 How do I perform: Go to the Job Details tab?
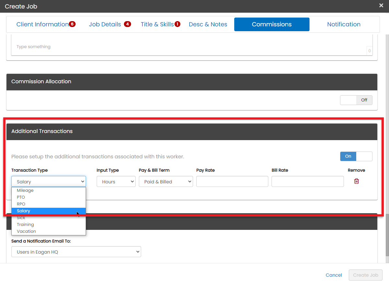point(110,24)
